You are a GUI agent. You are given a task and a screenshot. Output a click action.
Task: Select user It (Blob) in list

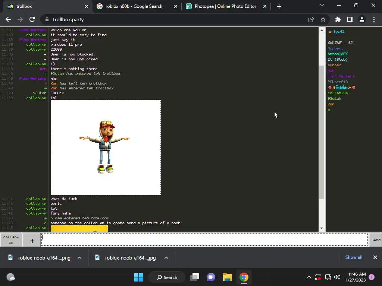pyautogui.click(x=337, y=60)
